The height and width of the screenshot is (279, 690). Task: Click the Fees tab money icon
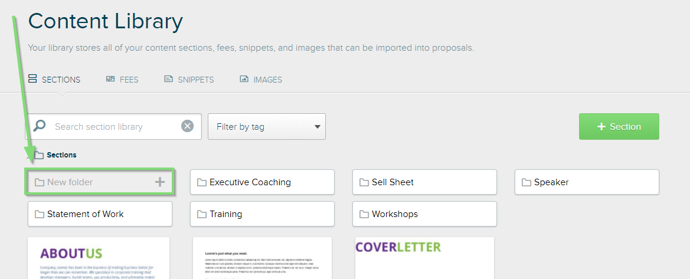pos(110,79)
